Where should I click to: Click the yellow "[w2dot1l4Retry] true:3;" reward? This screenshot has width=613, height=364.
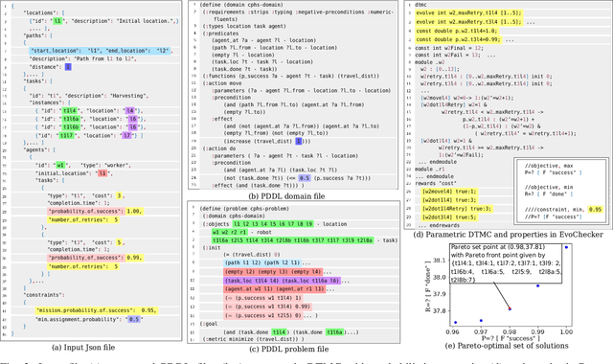pyautogui.click(x=457, y=209)
